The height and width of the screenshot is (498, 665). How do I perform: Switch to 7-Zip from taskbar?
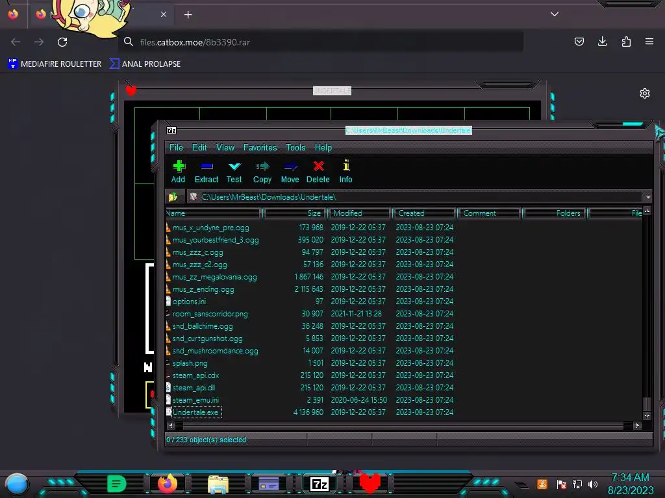(320, 484)
